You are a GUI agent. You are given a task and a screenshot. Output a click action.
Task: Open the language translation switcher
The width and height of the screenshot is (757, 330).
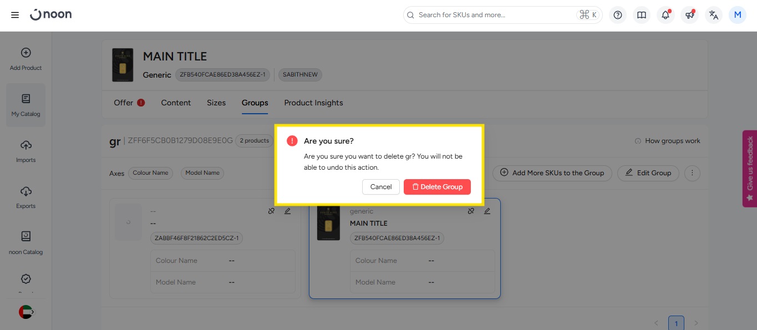pos(714,15)
